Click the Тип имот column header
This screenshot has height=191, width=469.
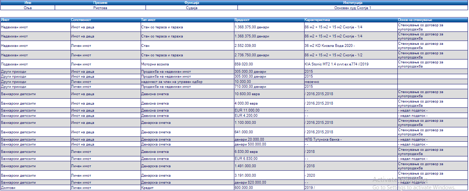[148, 20]
